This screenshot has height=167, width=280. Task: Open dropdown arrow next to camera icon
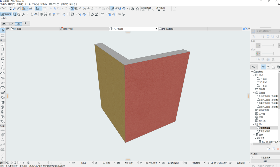[x=106, y=14]
